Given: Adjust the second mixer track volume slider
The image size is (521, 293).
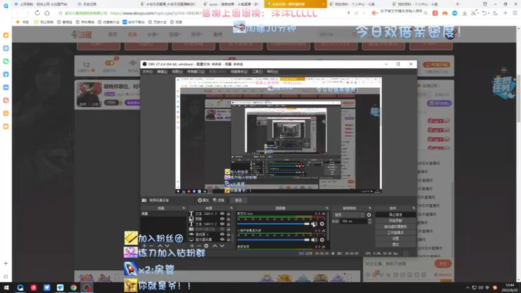Looking at the screenshot, I should (273, 240).
